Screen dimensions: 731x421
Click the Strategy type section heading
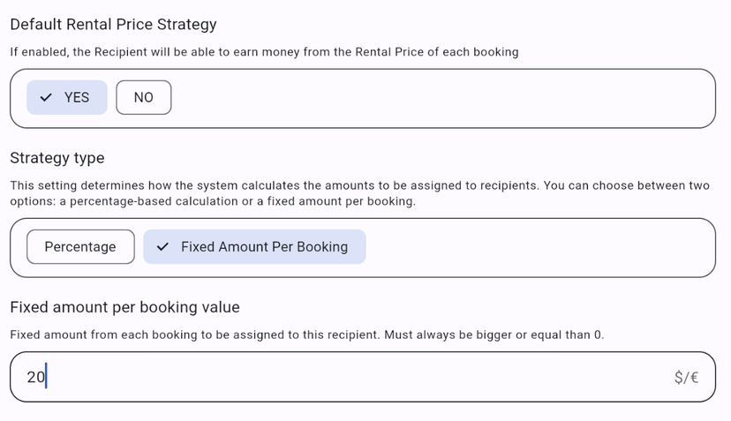tap(57, 158)
